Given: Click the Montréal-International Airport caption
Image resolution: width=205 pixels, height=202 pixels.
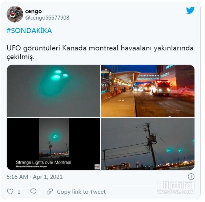Looking at the screenshot, I should tap(32, 166).
